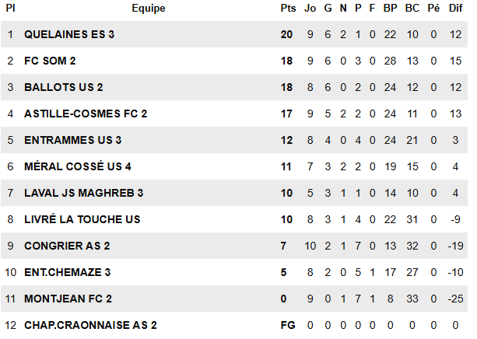Click the Dif column header
This screenshot has height=339, width=477.
click(x=456, y=8)
